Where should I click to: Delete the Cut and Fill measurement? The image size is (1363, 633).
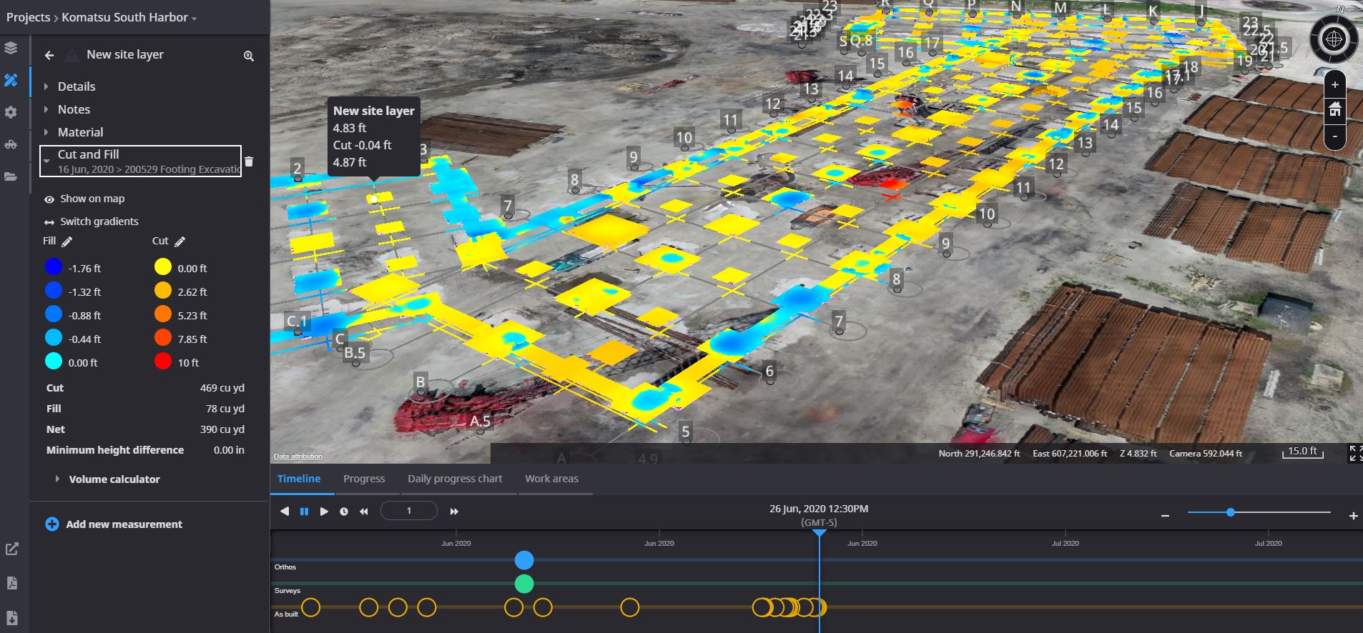coord(249,161)
